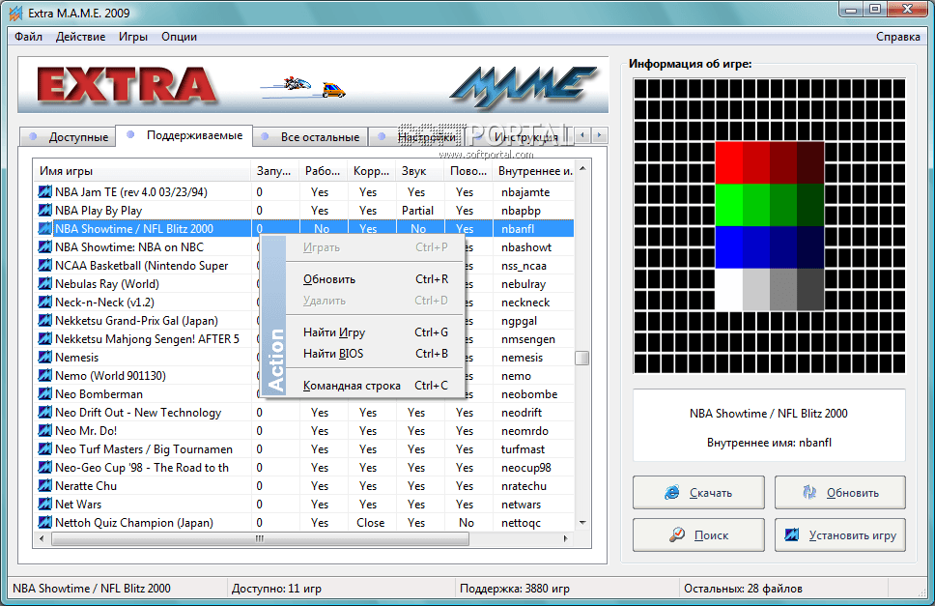
Task: Click the icon beside Neo Drift Out
Action: click(x=44, y=412)
